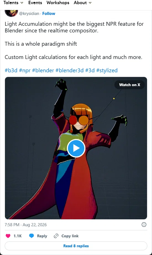Open the tweet info circle icon

pyautogui.click(x=144, y=225)
